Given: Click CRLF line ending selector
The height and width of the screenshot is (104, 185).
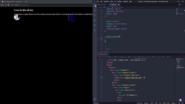Looking at the screenshot, I should (156, 103).
